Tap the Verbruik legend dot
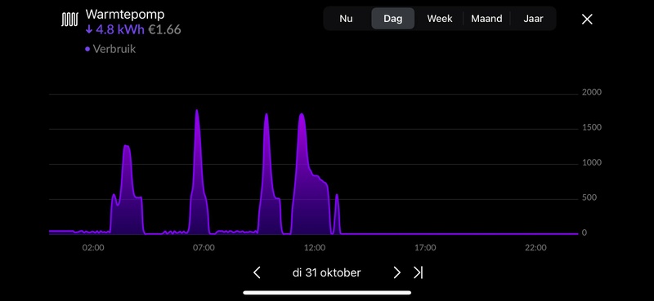The height and width of the screenshot is (301, 654). 87,49
